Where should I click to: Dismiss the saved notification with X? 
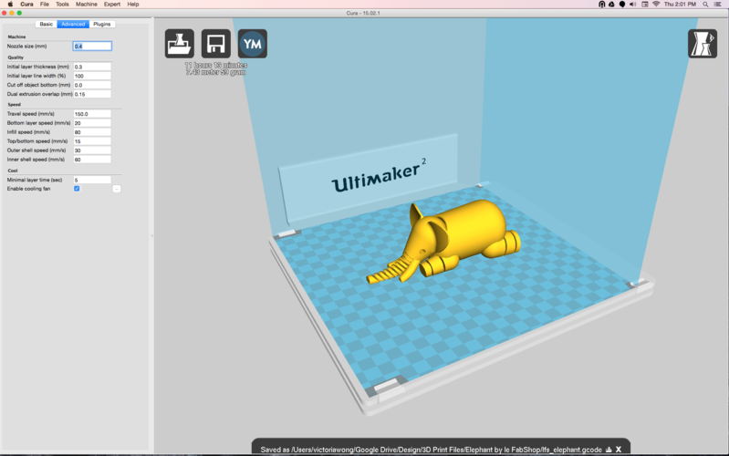(619, 450)
